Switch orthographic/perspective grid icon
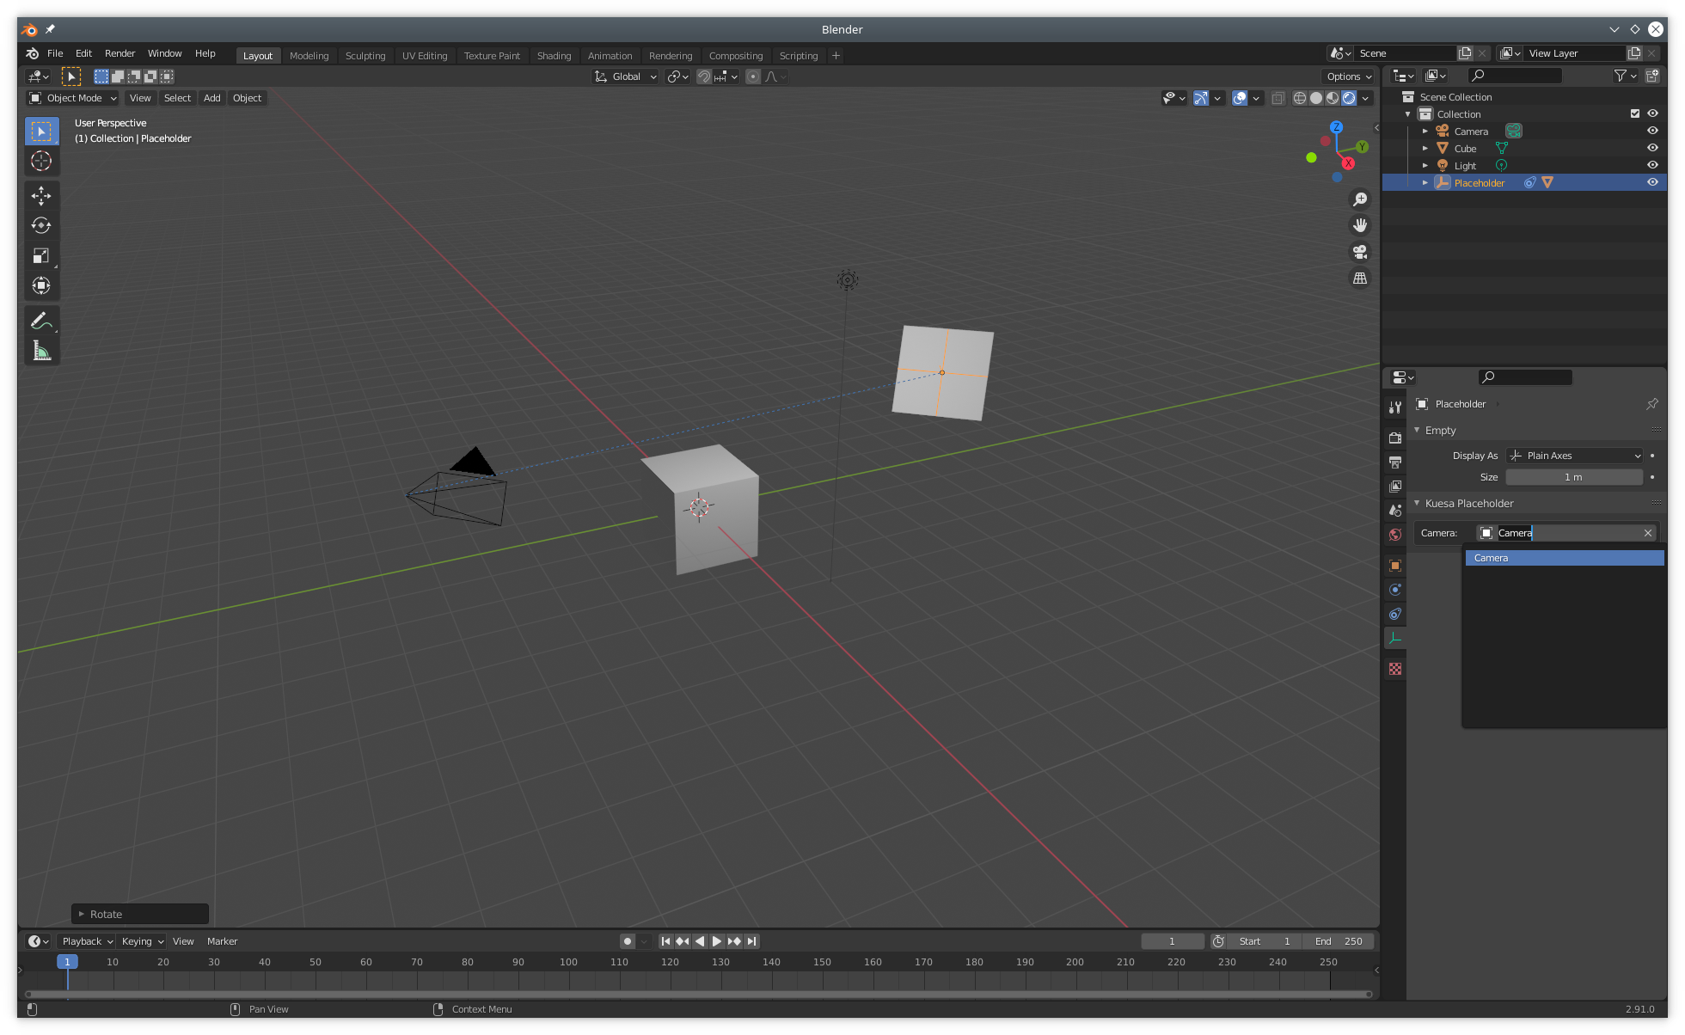1685x1035 pixels. [x=1360, y=279]
